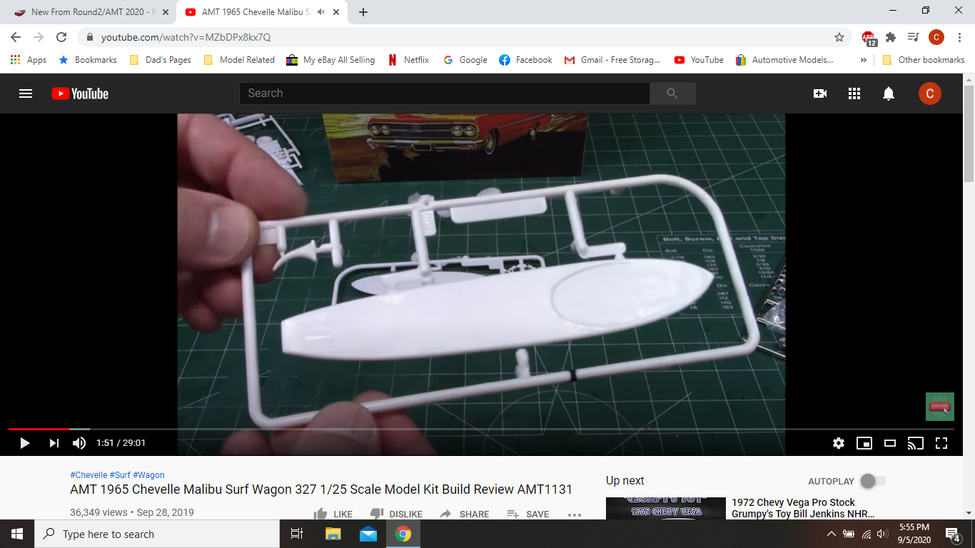The height and width of the screenshot is (548, 975).
Task: Like the video with thumbs up
Action: (x=333, y=514)
